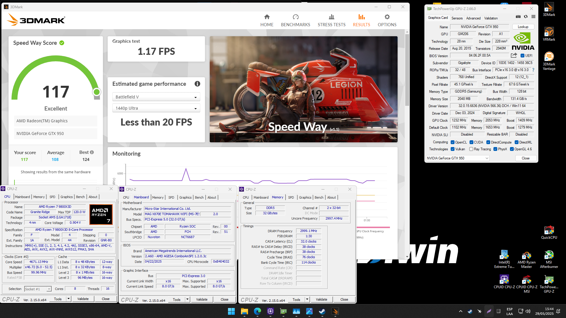Click the Lookup button in GPU-Z
The height and width of the screenshot is (318, 566).
point(523,27)
